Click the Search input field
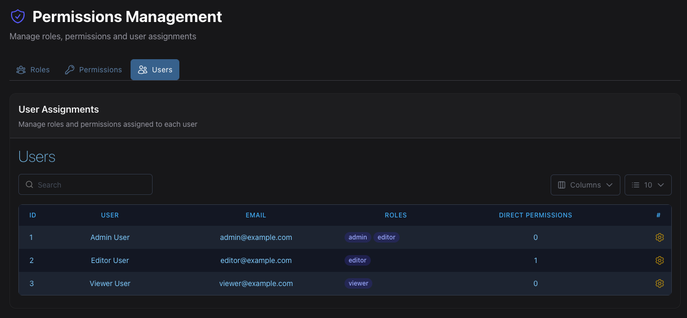The height and width of the screenshot is (318, 687). coord(85,184)
